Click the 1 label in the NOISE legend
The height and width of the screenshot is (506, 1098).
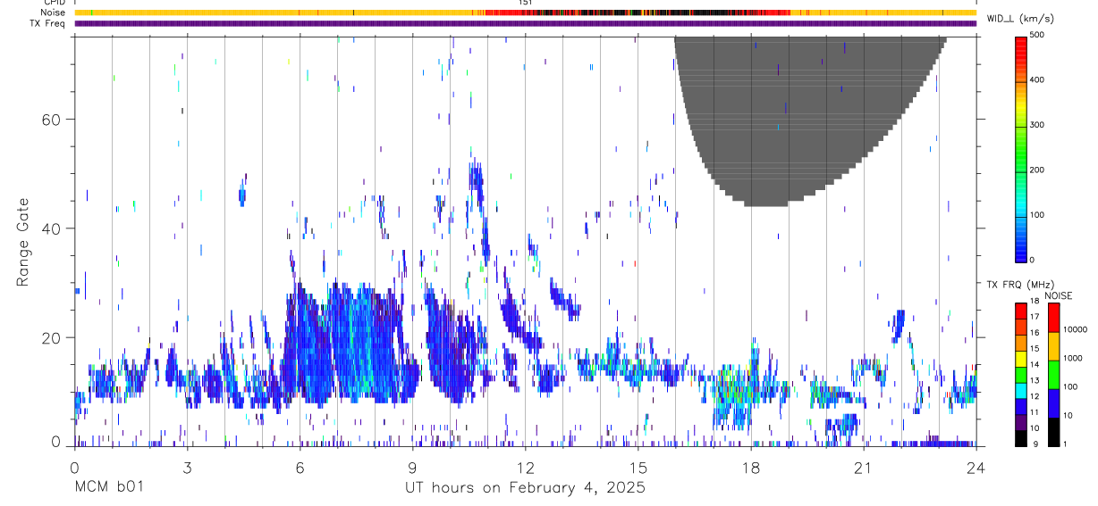point(1067,444)
